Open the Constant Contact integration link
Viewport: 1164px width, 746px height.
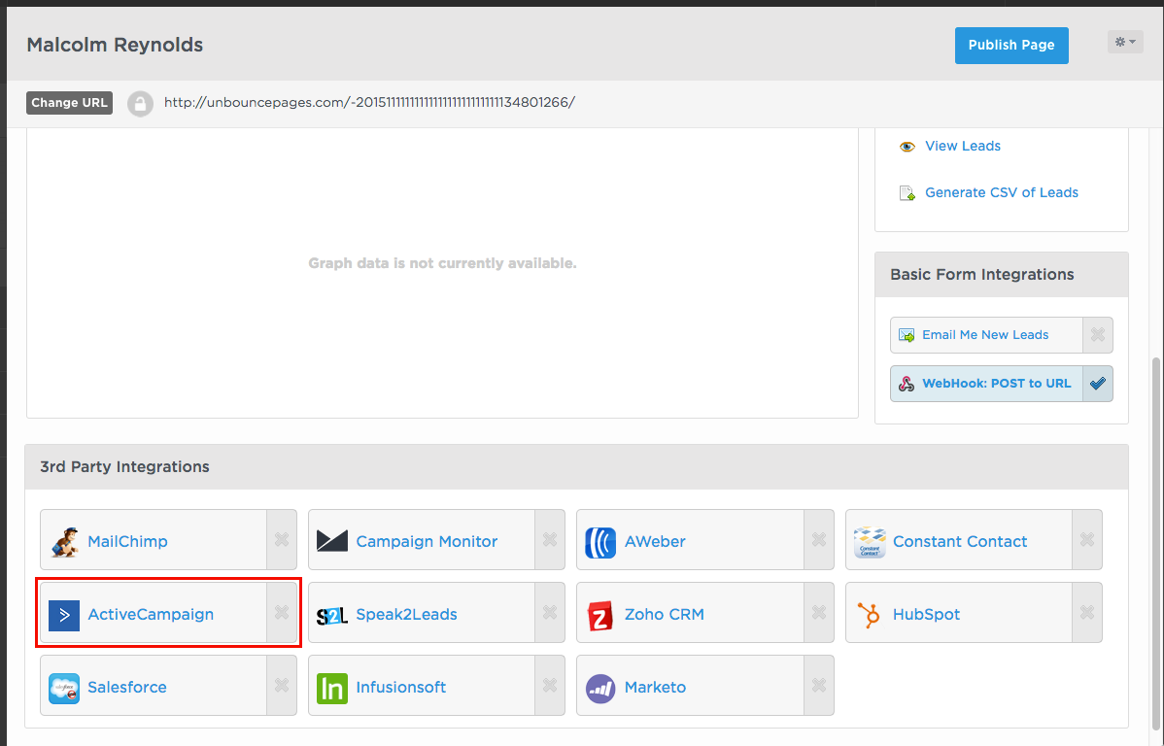click(x=960, y=542)
